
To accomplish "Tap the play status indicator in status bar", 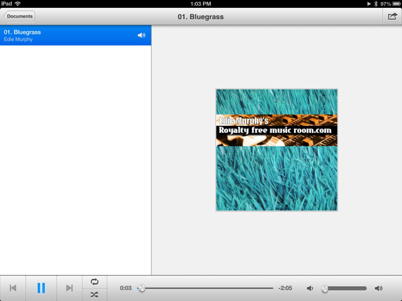I will tap(369, 4).
